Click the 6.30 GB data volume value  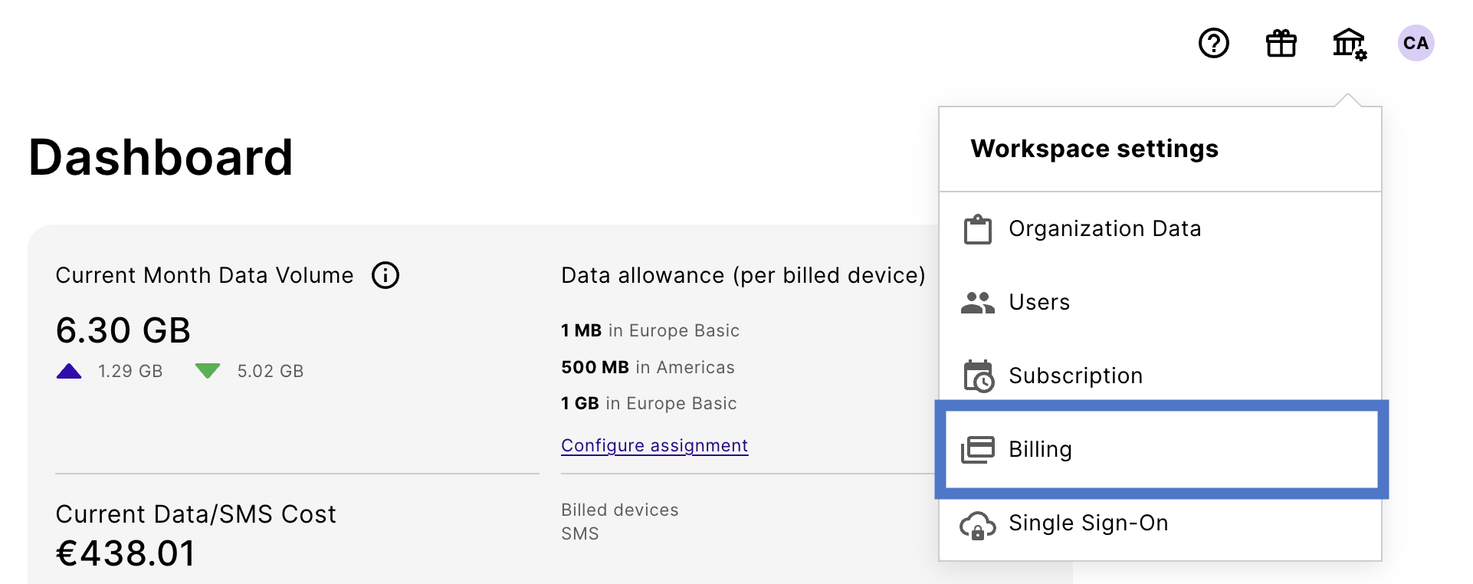(x=123, y=330)
